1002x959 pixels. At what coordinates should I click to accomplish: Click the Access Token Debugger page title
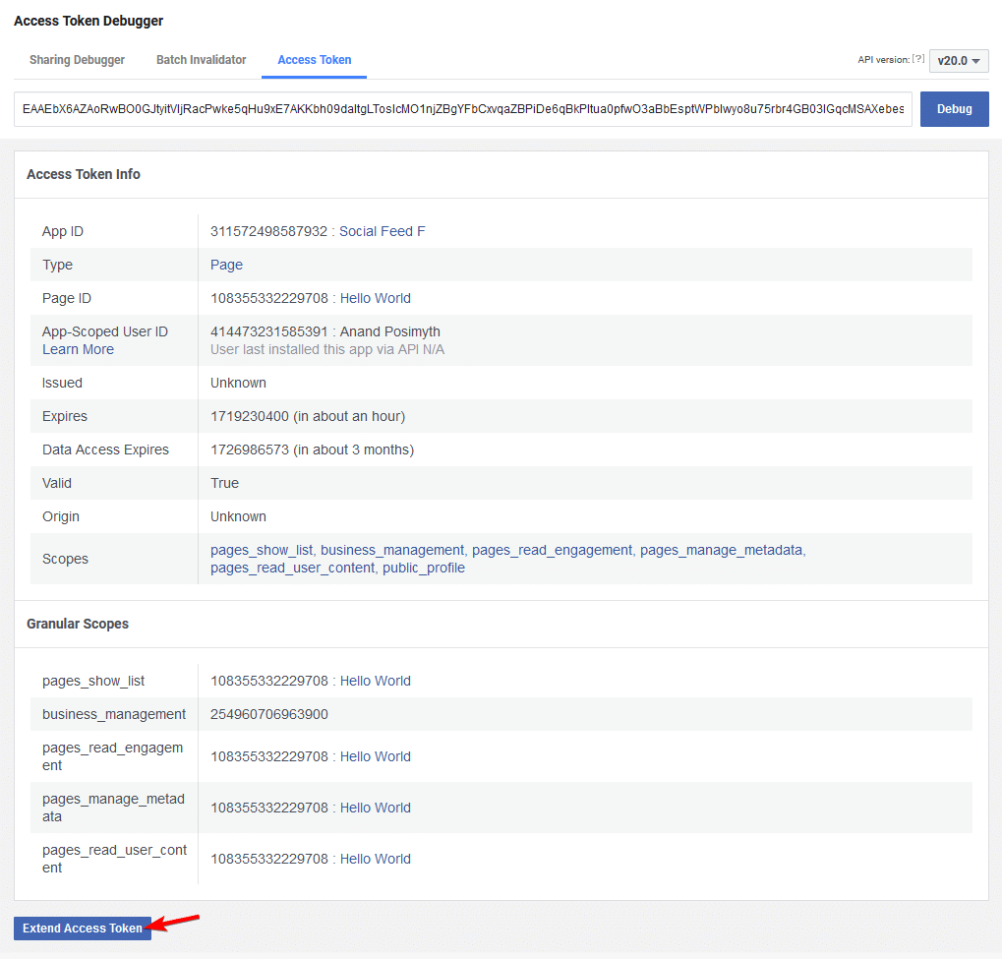click(88, 21)
